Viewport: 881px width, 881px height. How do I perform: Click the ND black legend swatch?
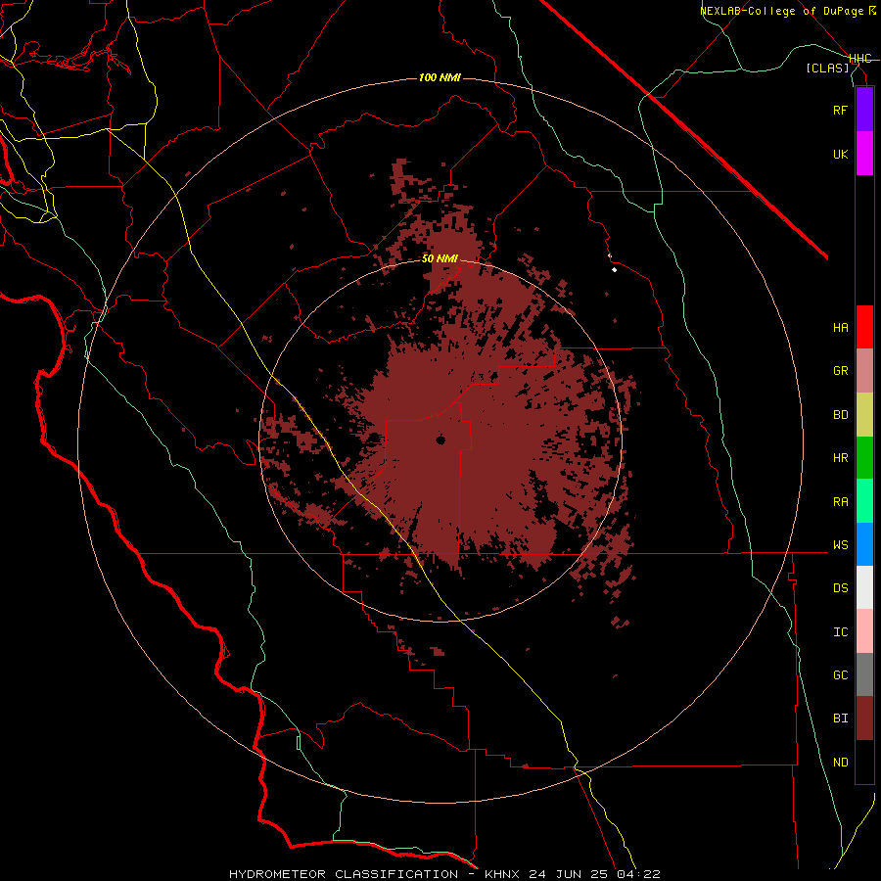tap(864, 762)
